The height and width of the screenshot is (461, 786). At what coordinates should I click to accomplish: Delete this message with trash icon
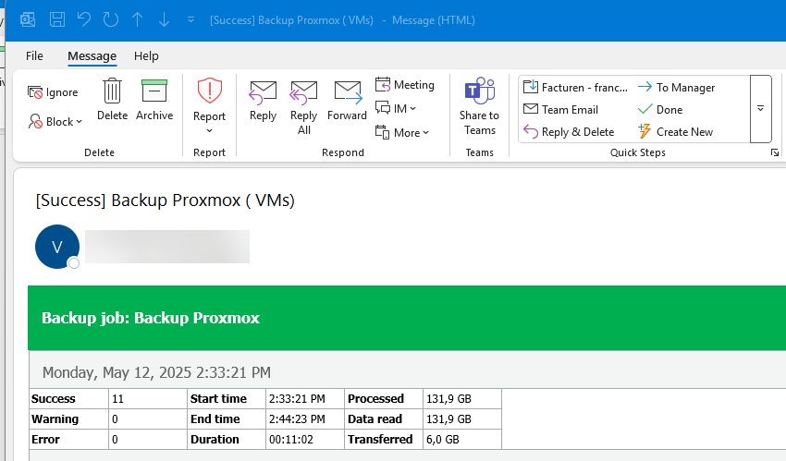coord(112,100)
